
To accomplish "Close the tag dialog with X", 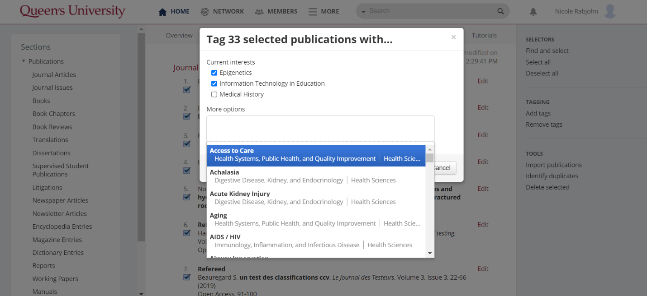I will [x=453, y=37].
